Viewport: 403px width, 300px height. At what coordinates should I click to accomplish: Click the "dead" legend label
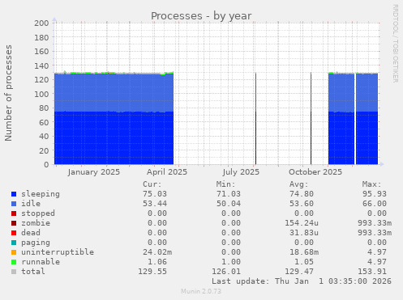click(x=31, y=233)
